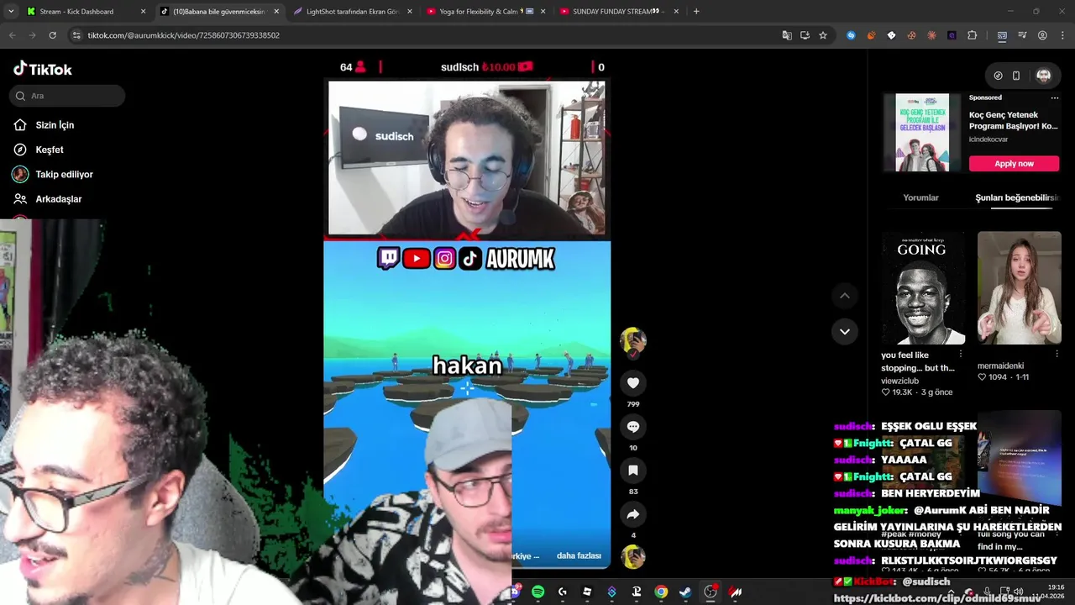This screenshot has height=605, width=1075.
Task: Share the video using arrow icon
Action: click(633, 514)
